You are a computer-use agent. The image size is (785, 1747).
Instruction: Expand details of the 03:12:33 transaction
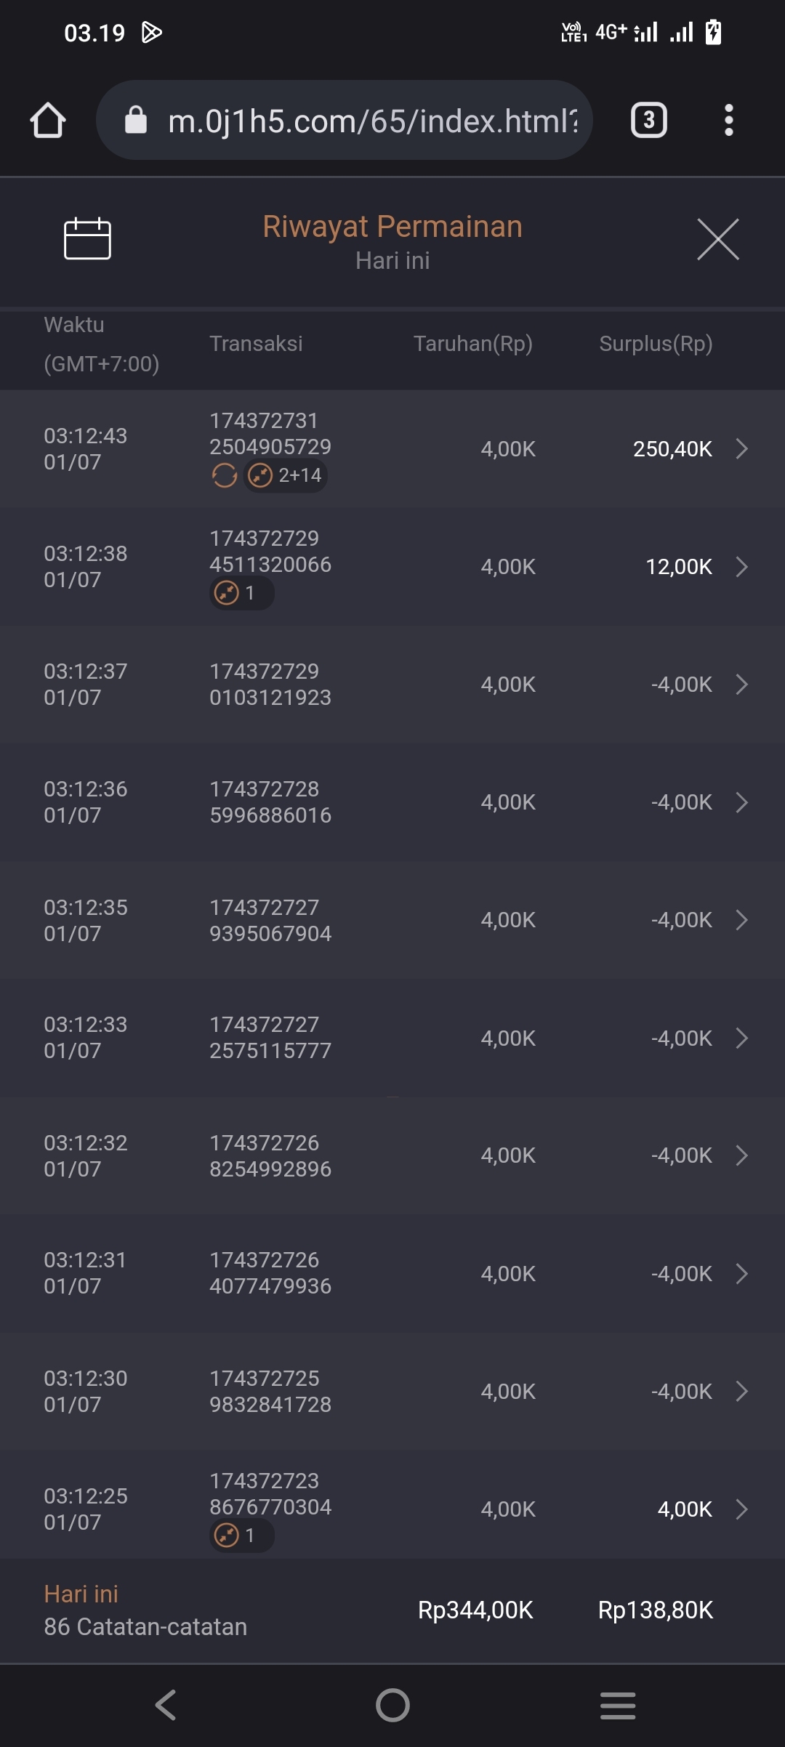741,1038
